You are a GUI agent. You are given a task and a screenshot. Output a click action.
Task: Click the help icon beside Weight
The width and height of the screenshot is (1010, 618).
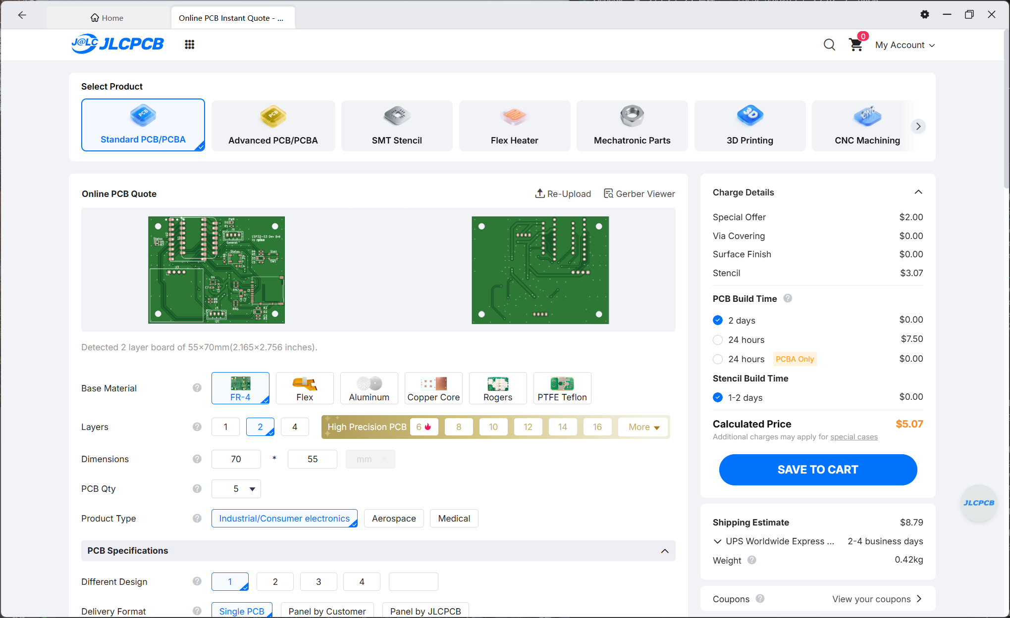[751, 560]
